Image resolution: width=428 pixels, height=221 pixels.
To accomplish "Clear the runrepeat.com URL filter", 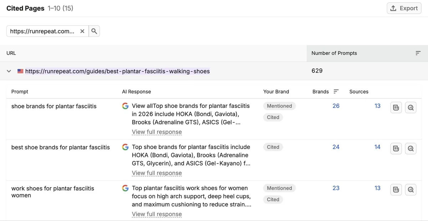I will point(82,31).
